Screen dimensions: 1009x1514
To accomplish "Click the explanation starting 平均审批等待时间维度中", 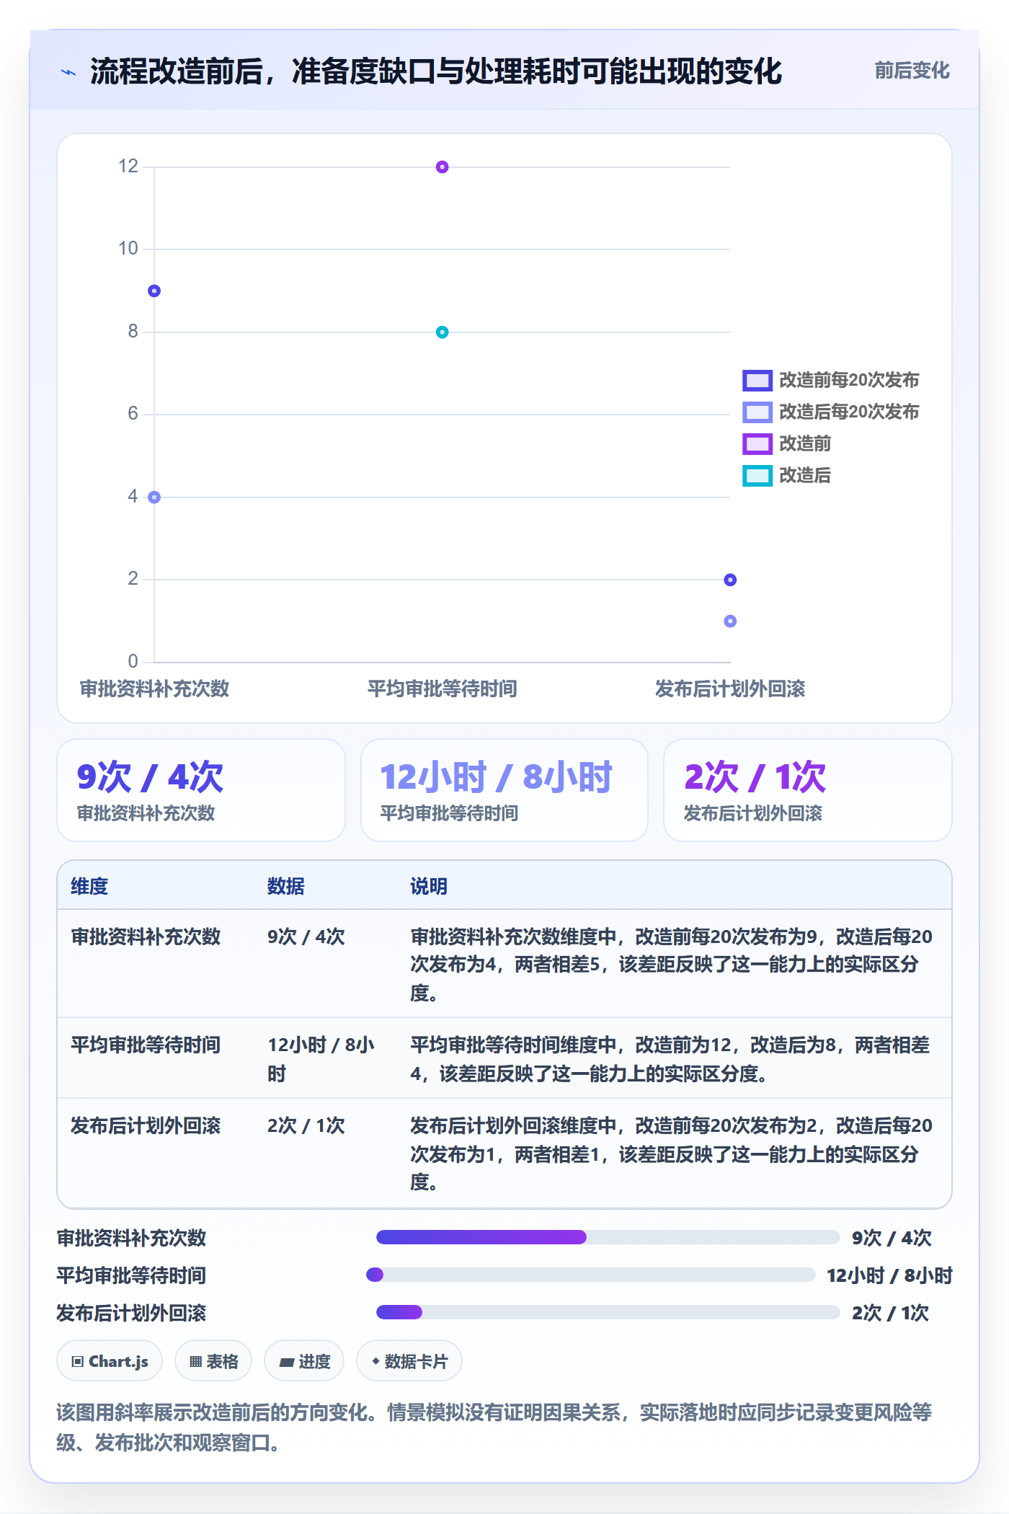I will (x=670, y=1059).
